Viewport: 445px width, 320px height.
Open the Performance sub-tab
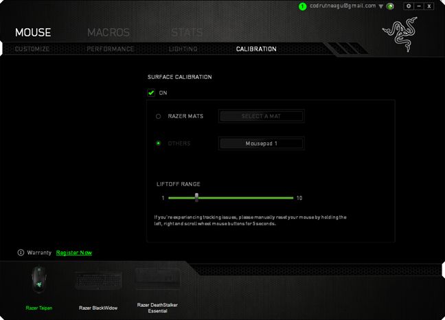click(111, 49)
